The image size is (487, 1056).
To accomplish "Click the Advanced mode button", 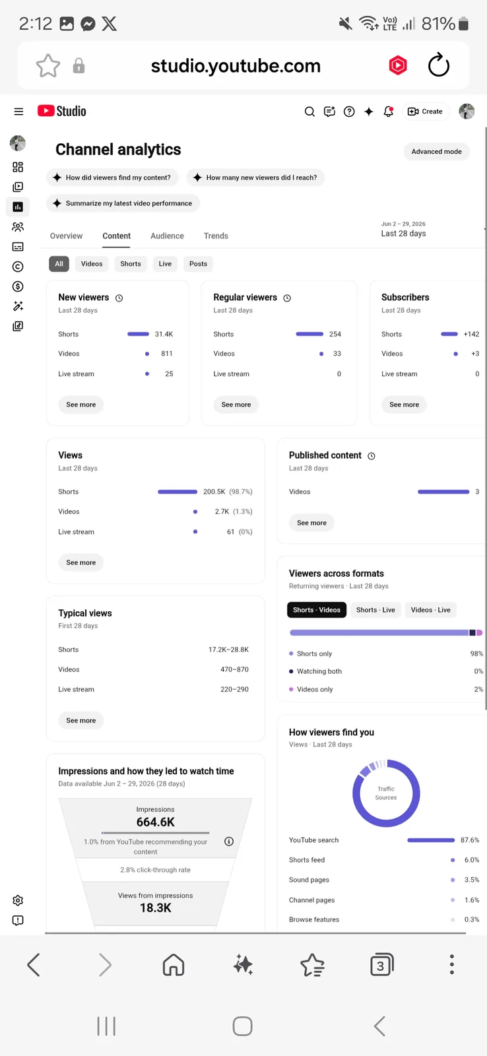I will click(x=437, y=152).
